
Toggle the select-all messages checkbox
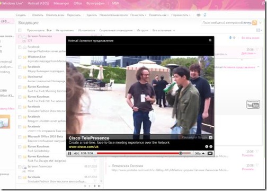pos(20,30)
